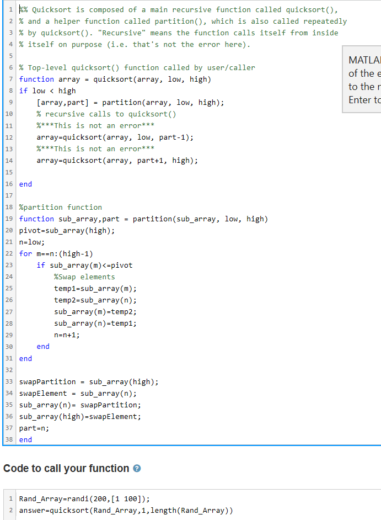
Task: Click the 'for m==n:(high-1)' line
Action: click(x=56, y=254)
